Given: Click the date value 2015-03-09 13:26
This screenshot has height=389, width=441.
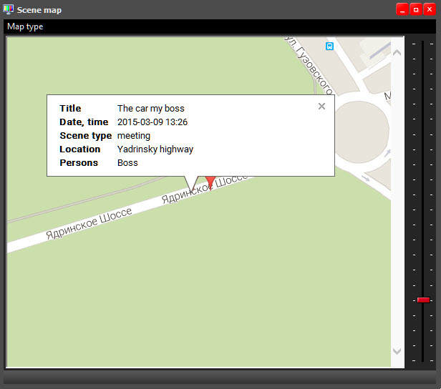Looking at the screenshot, I should (x=152, y=122).
